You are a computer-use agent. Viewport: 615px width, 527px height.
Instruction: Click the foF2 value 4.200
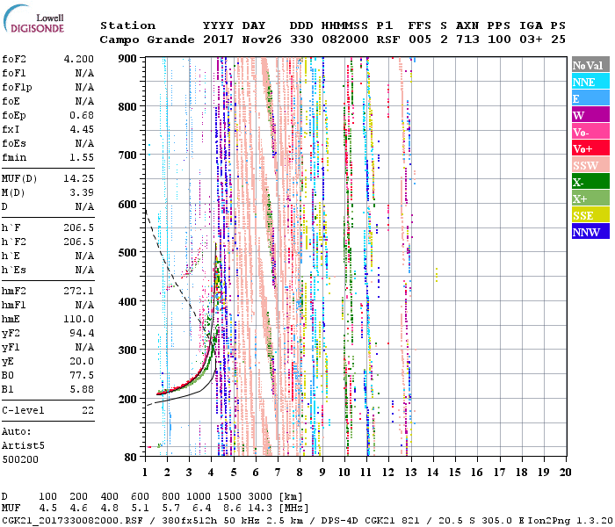(78, 59)
